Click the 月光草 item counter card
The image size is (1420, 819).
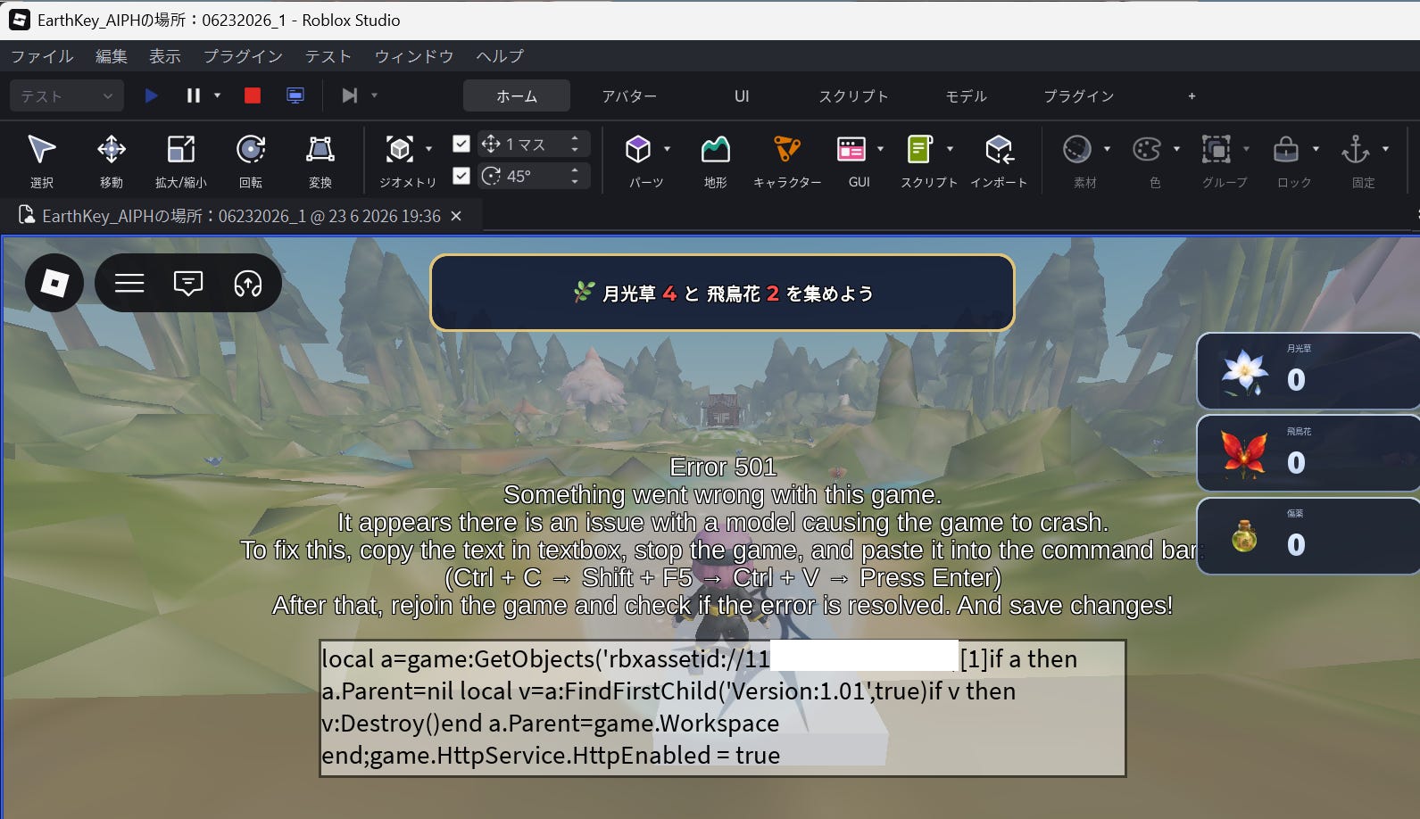coord(1308,371)
